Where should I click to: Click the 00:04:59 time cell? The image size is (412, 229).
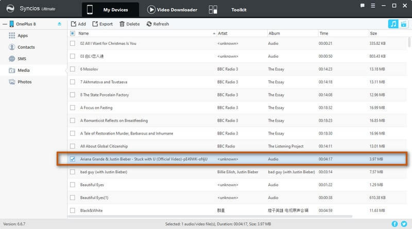(x=325, y=210)
